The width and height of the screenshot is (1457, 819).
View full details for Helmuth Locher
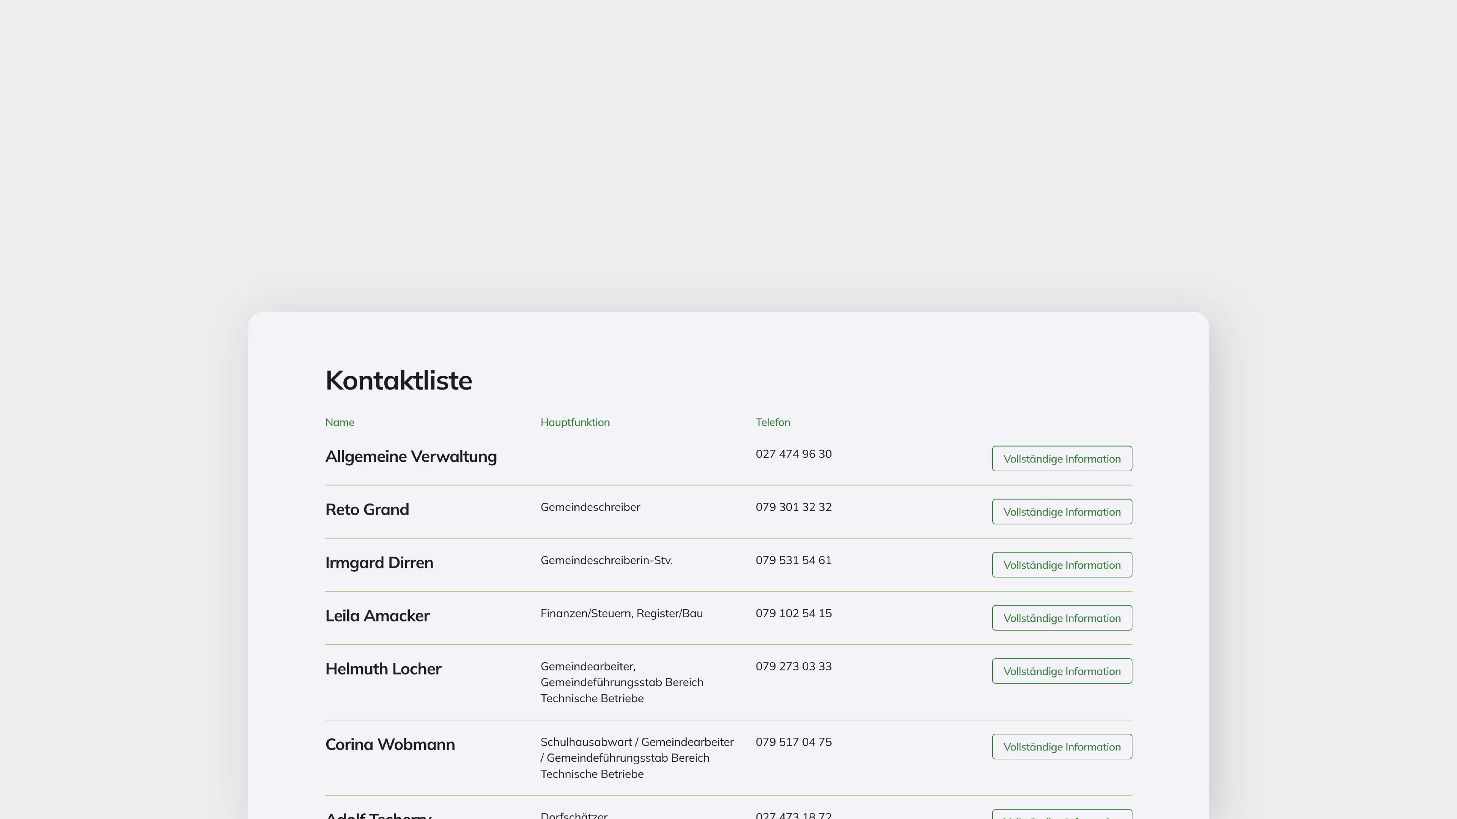(x=1062, y=671)
